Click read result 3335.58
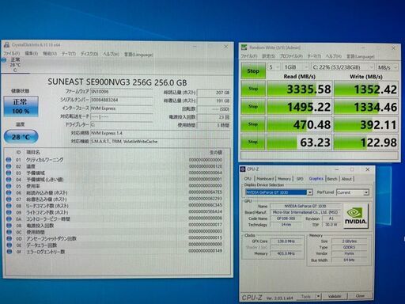Image resolution: width=405 pixels, height=304 pixels. [299, 89]
